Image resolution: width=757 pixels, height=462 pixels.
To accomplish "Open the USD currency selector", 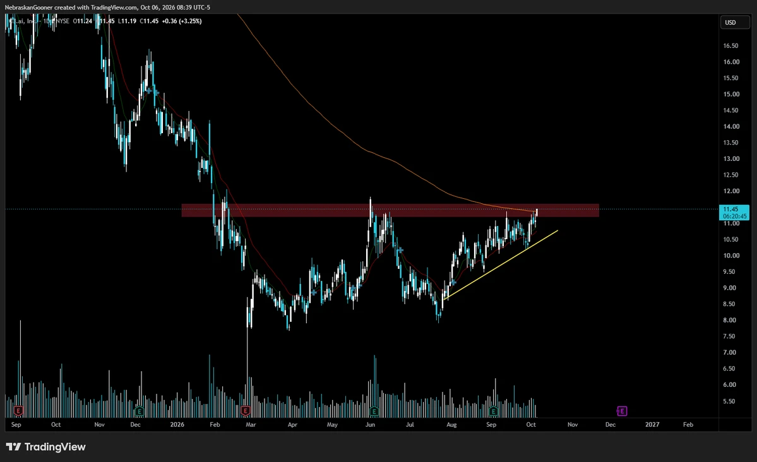I will coord(736,22).
